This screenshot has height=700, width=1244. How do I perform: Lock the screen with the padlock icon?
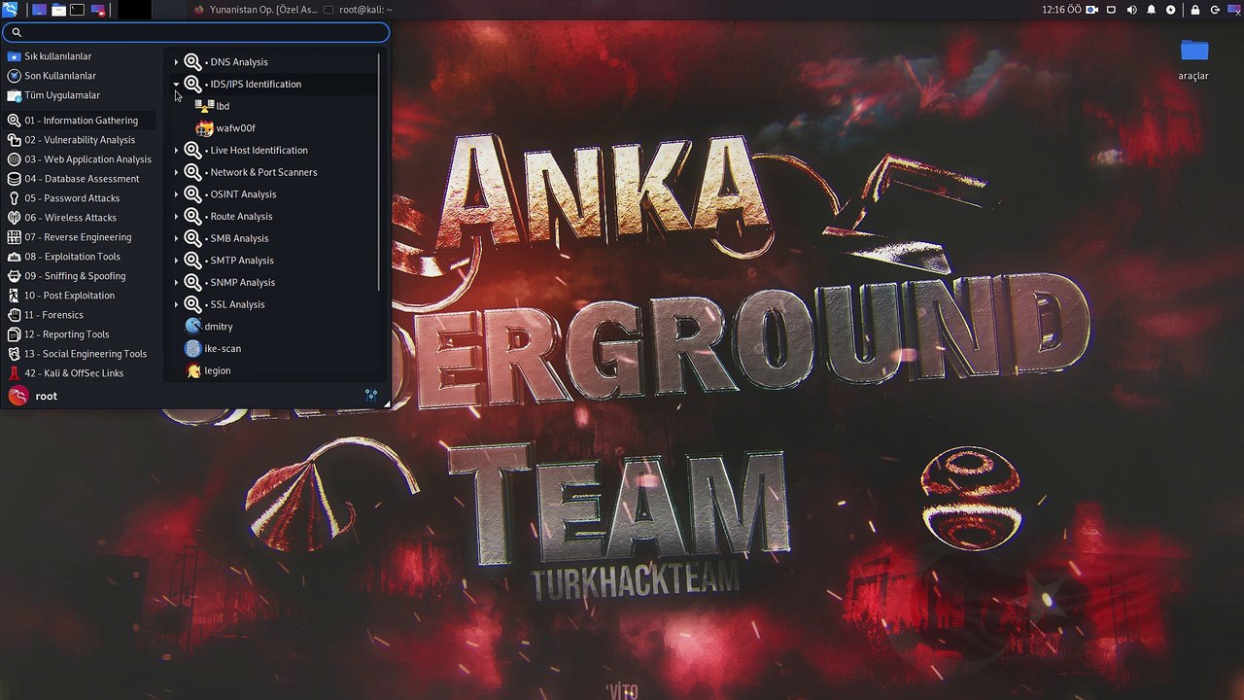(1195, 10)
